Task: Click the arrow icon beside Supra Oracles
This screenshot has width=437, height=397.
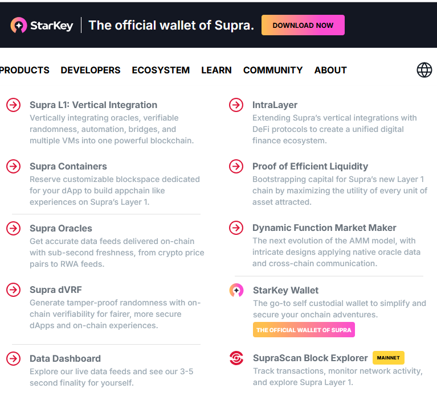Action: [13, 229]
